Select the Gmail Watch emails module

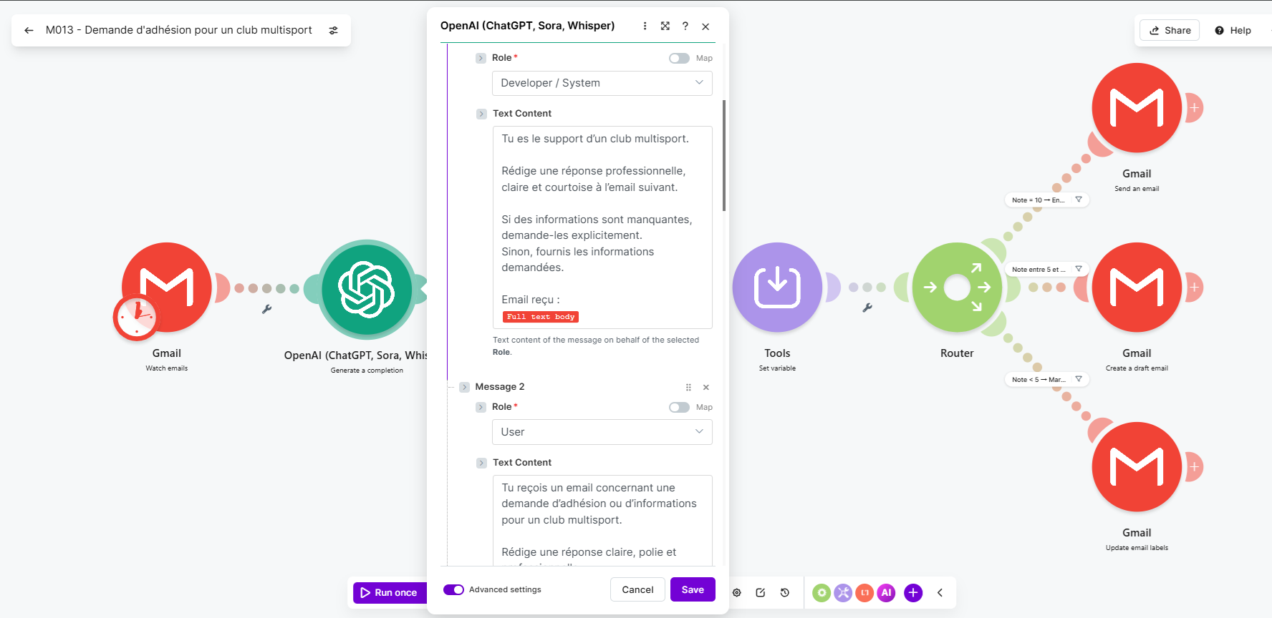[167, 287]
